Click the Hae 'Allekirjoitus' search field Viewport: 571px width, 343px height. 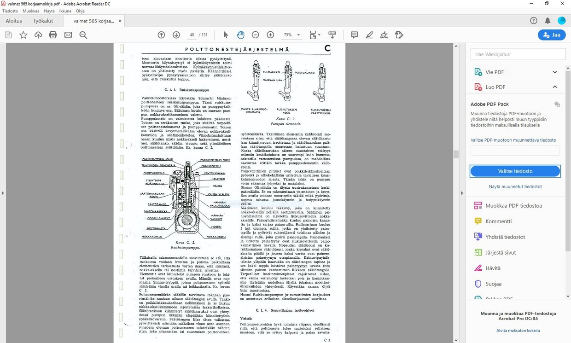(x=518, y=54)
